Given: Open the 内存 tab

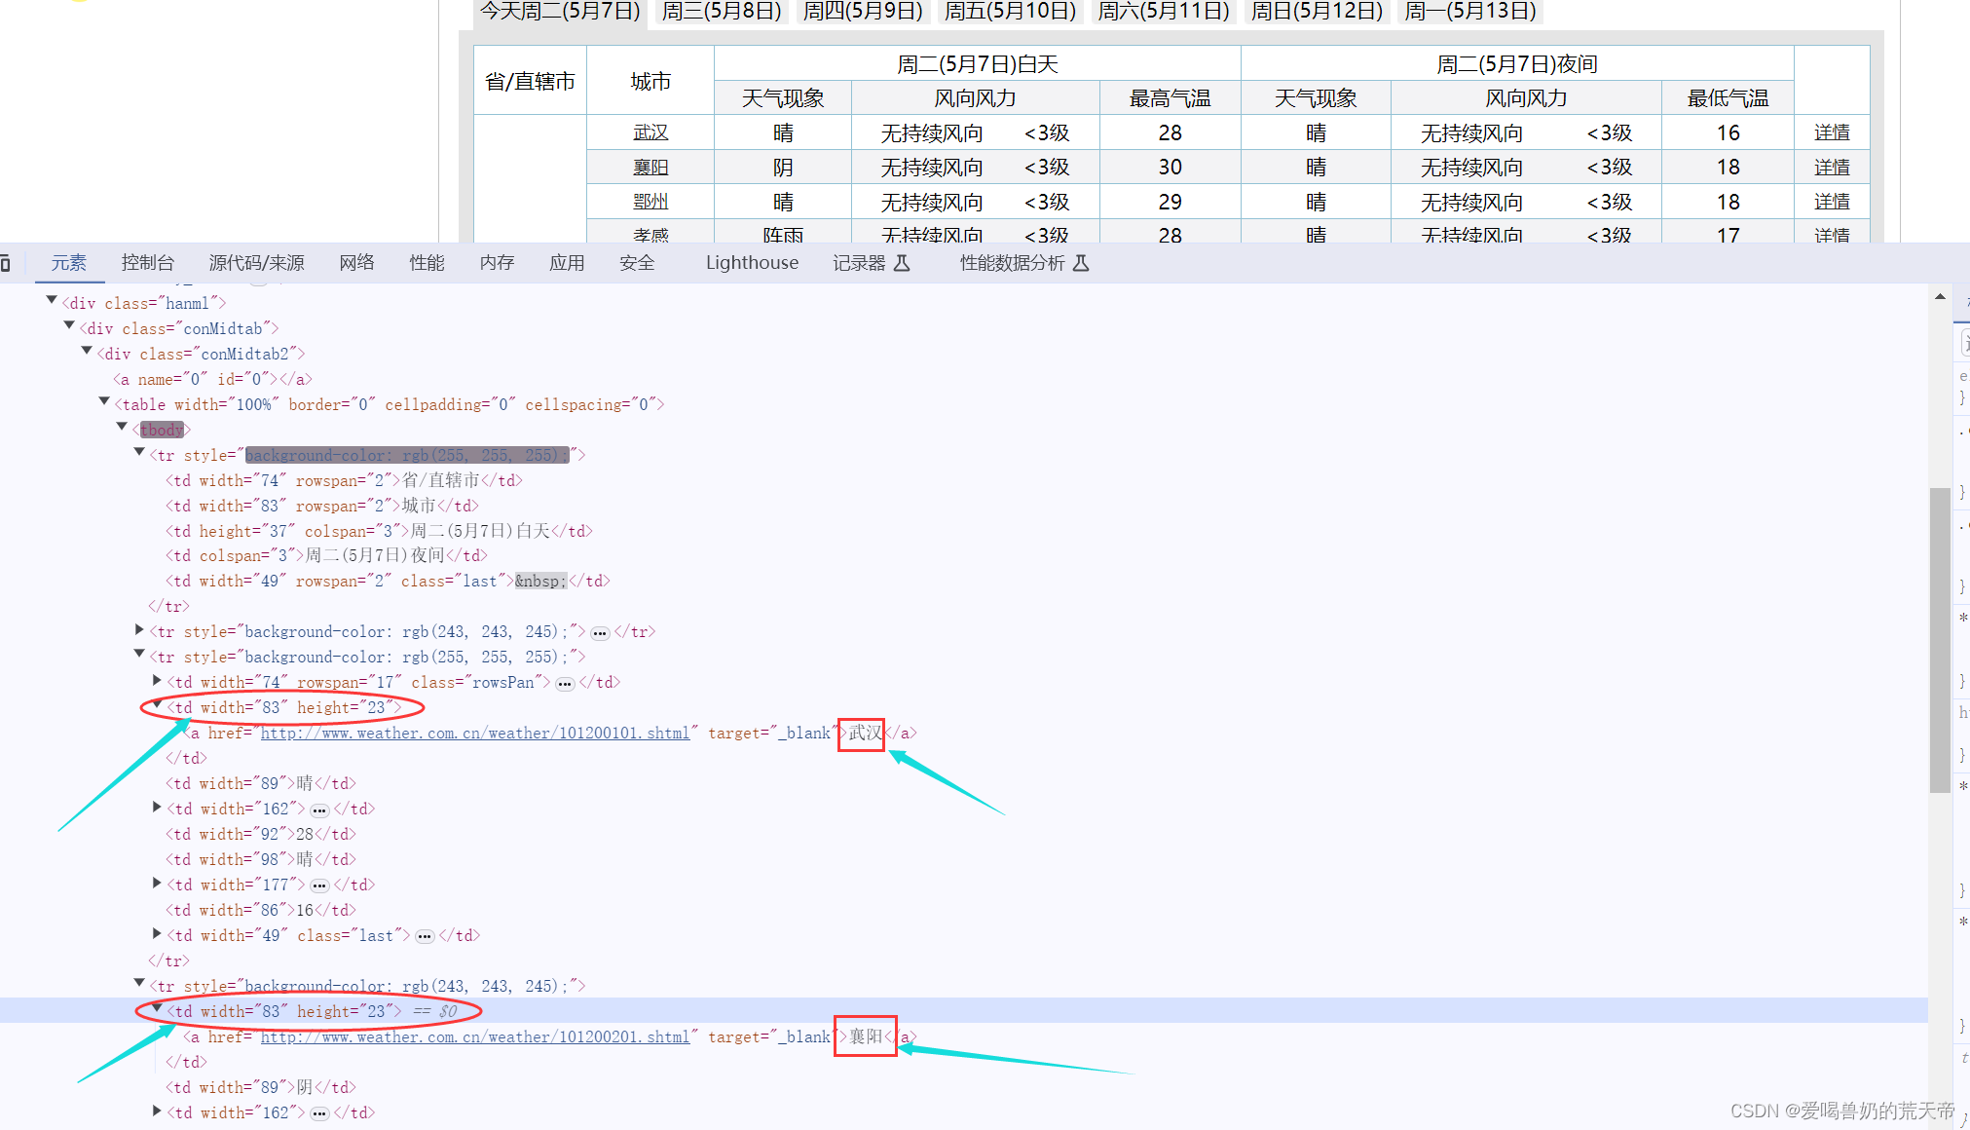Looking at the screenshot, I should (x=498, y=263).
